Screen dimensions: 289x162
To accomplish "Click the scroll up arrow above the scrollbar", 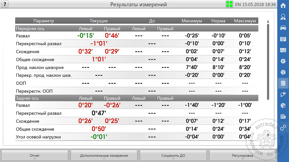I will coord(268,21).
